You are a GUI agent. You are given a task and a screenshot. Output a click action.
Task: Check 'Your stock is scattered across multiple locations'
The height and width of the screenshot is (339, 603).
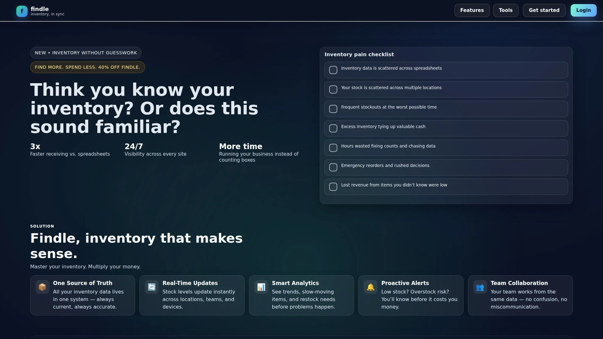point(333,89)
